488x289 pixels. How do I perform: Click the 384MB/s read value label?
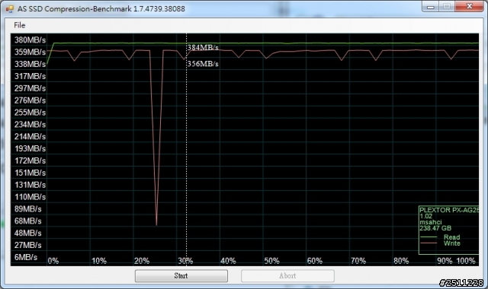(x=203, y=47)
